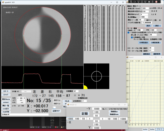Click the csv出力 export button

coord(6,109)
